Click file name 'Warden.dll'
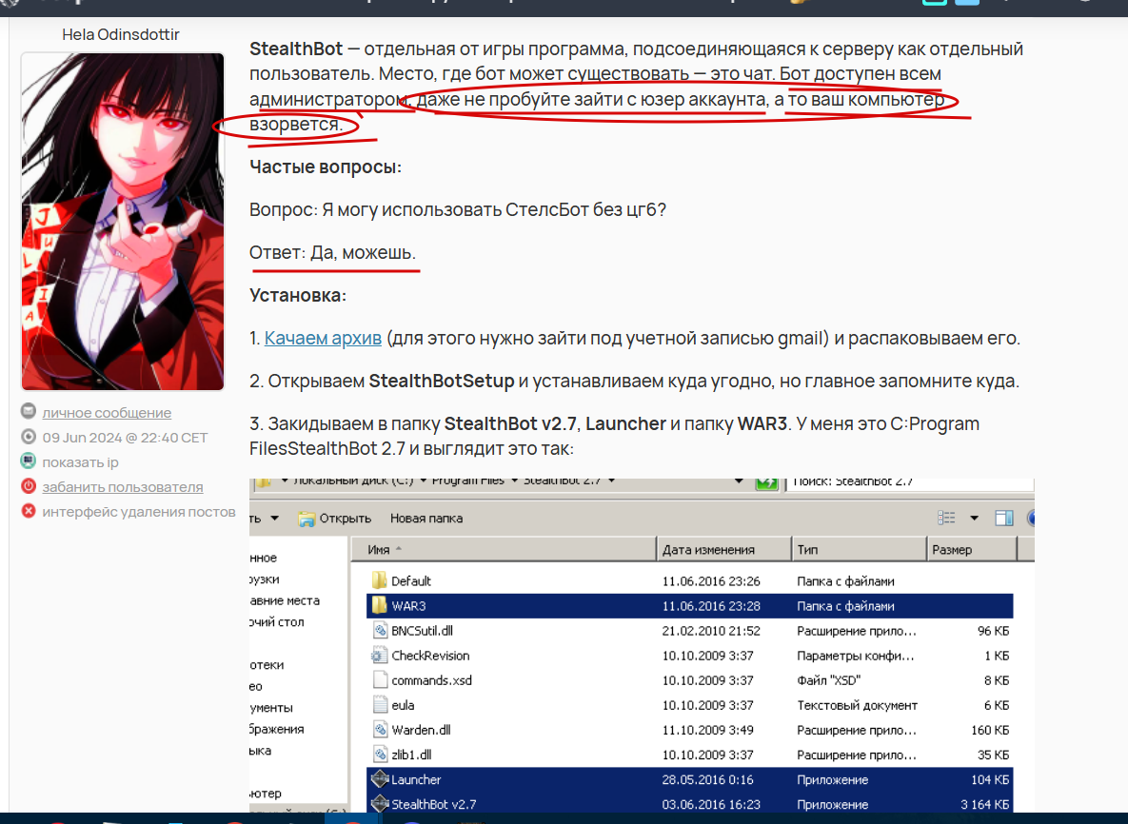This screenshot has height=824, width=1128. (421, 730)
